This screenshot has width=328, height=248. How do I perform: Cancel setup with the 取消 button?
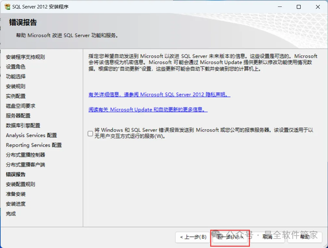tap(267, 237)
